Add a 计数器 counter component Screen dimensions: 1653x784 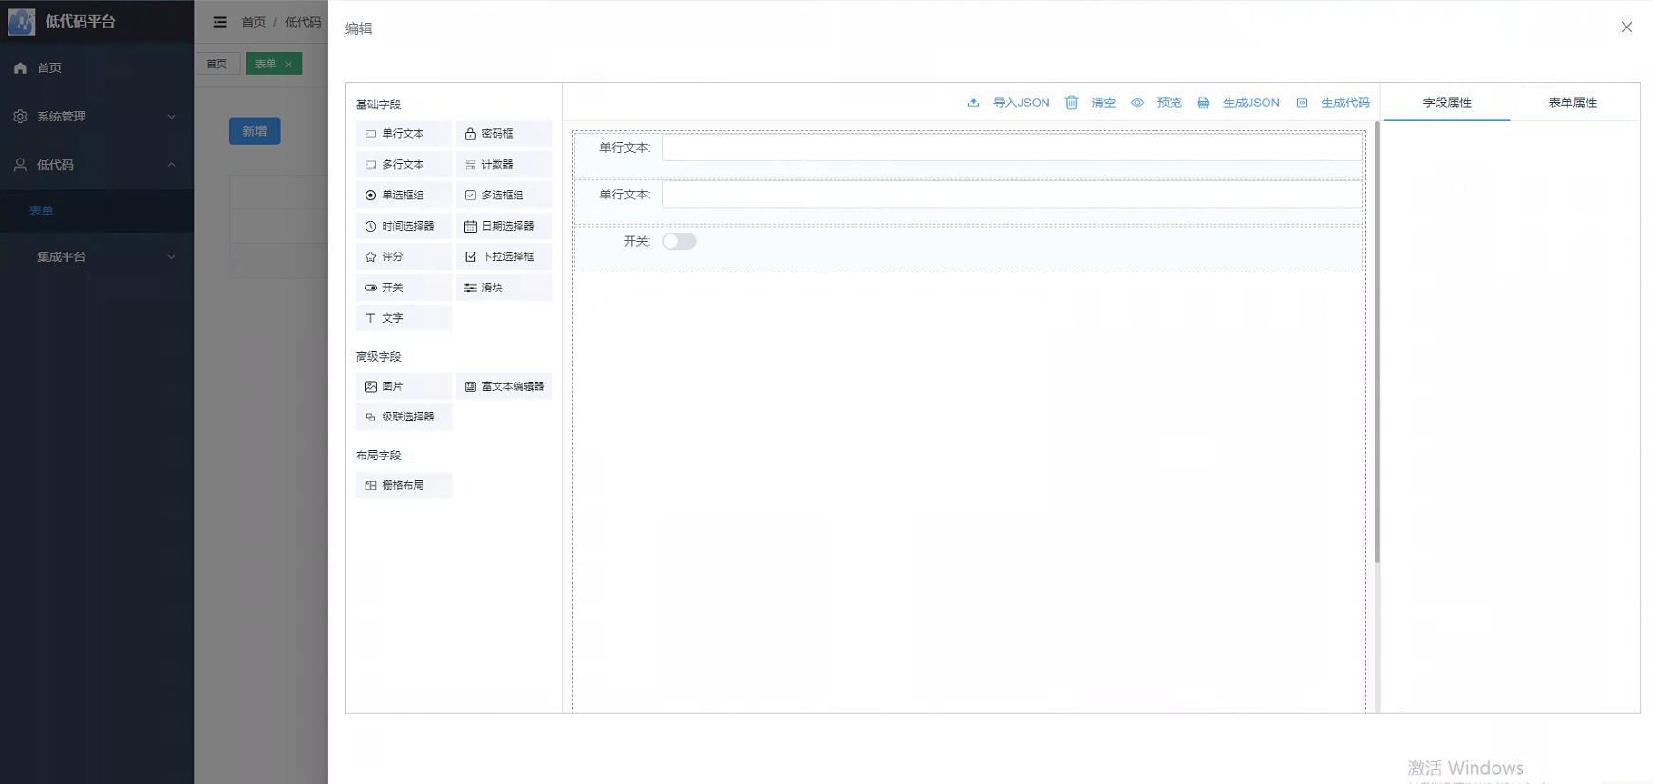pos(503,164)
